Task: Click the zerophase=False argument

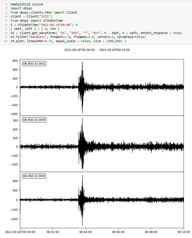Action: pyautogui.click(x=131, y=37)
